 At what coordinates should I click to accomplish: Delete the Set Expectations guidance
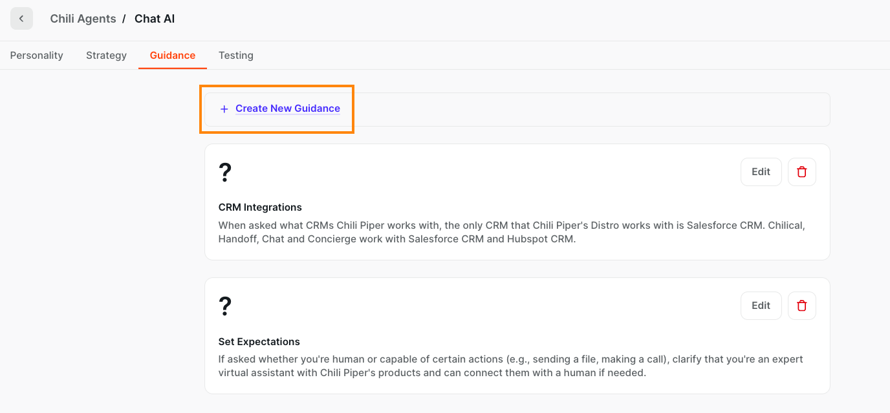pos(802,306)
